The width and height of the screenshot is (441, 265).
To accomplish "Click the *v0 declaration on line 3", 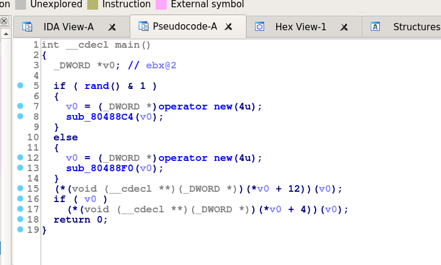I will 106,65.
